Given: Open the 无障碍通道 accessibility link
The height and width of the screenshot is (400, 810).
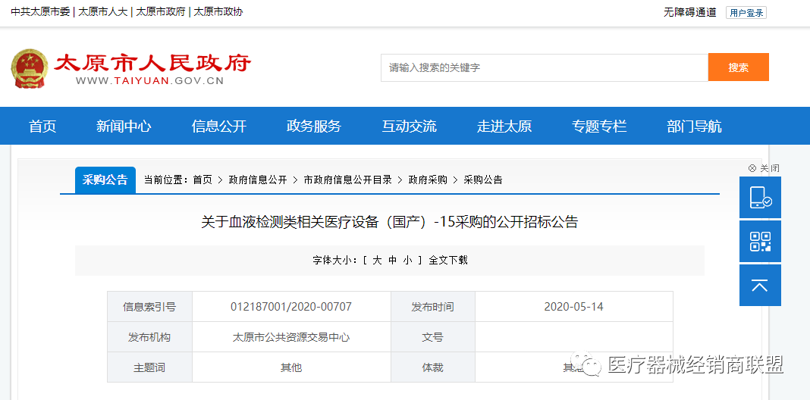Looking at the screenshot, I should point(690,12).
